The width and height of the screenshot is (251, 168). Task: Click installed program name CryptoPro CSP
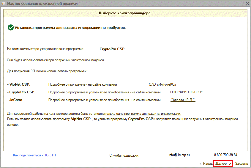point(113,49)
